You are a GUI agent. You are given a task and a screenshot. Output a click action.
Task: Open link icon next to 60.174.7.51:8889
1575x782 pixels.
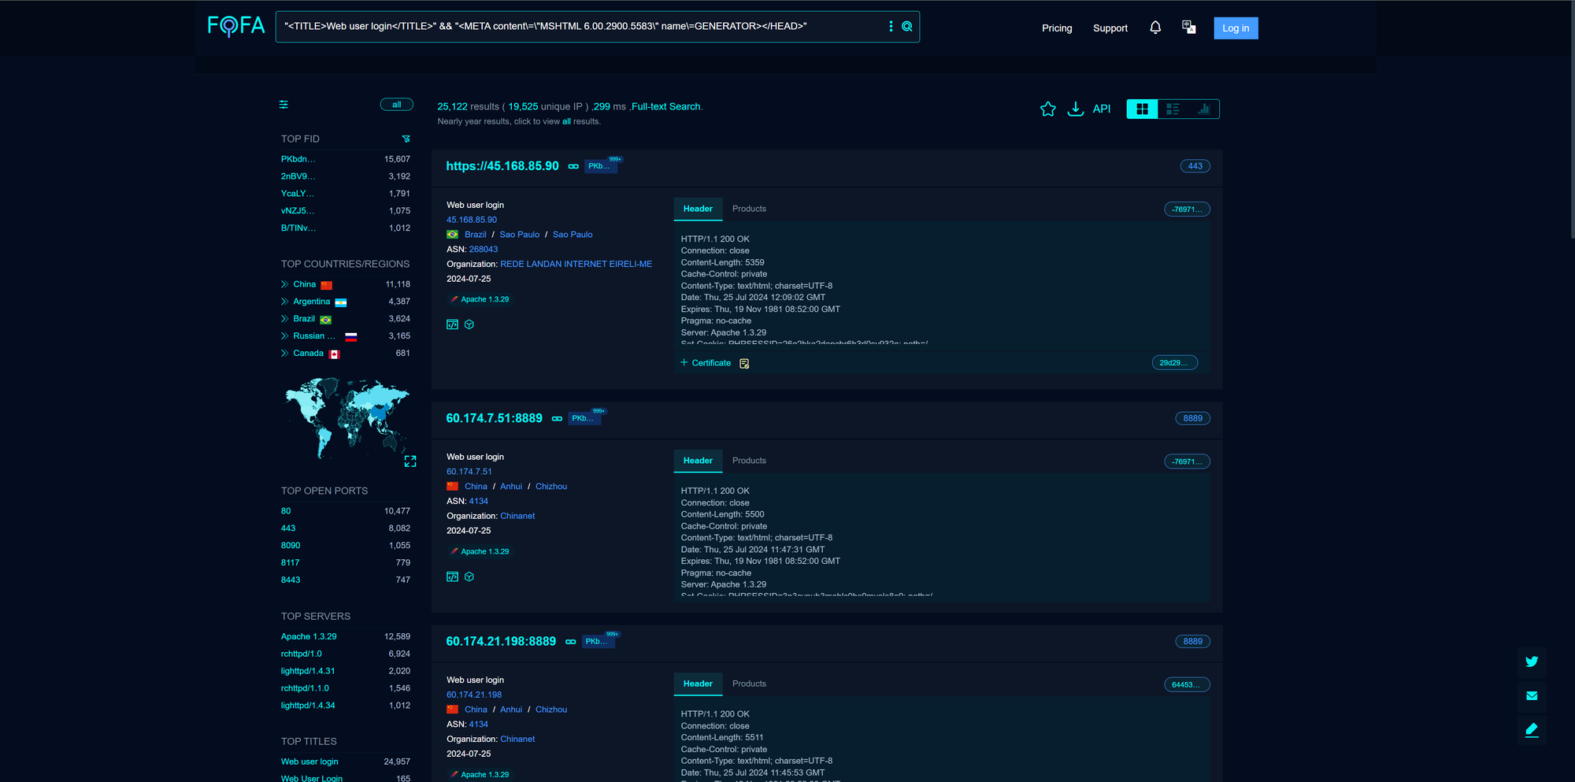click(557, 419)
